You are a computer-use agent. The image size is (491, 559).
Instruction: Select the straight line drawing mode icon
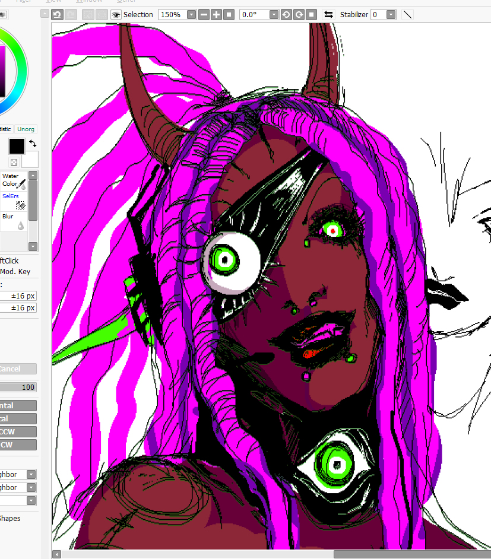[407, 14]
